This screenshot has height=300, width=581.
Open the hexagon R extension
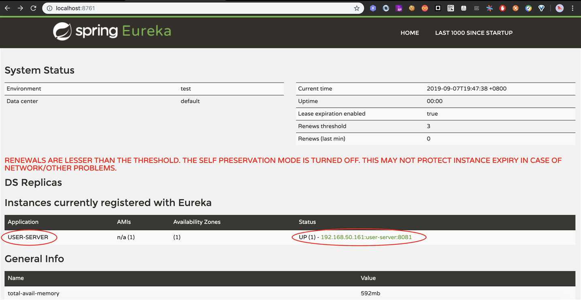point(373,8)
